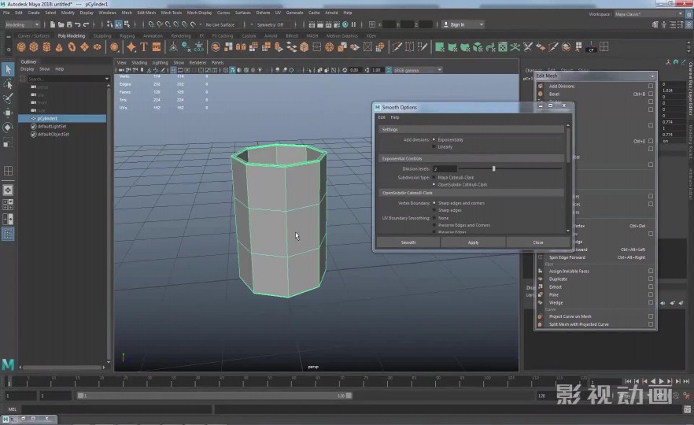The image size is (694, 425).
Task: Select Maya Catmull-Clark subdivision type
Action: point(434,178)
